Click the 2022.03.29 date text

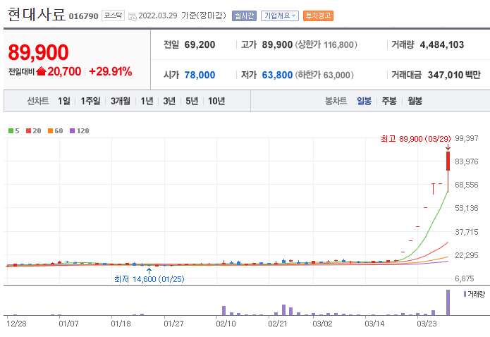point(158,16)
